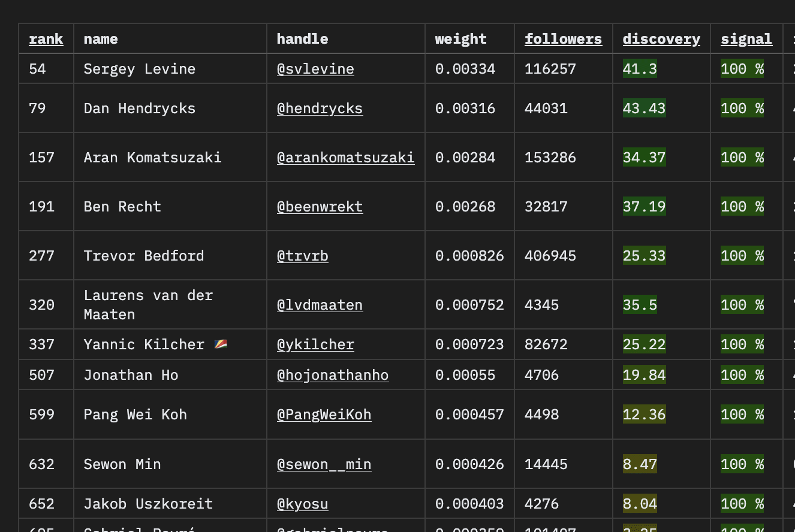Select the Laurens van der Maaten name cell
The width and height of the screenshot is (795, 532).
tap(148, 305)
